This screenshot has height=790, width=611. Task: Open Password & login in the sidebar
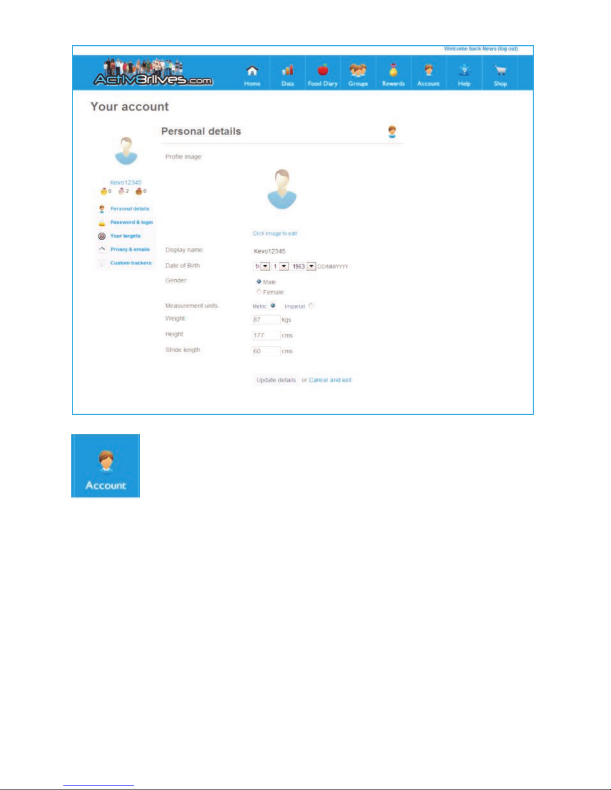[x=132, y=222]
